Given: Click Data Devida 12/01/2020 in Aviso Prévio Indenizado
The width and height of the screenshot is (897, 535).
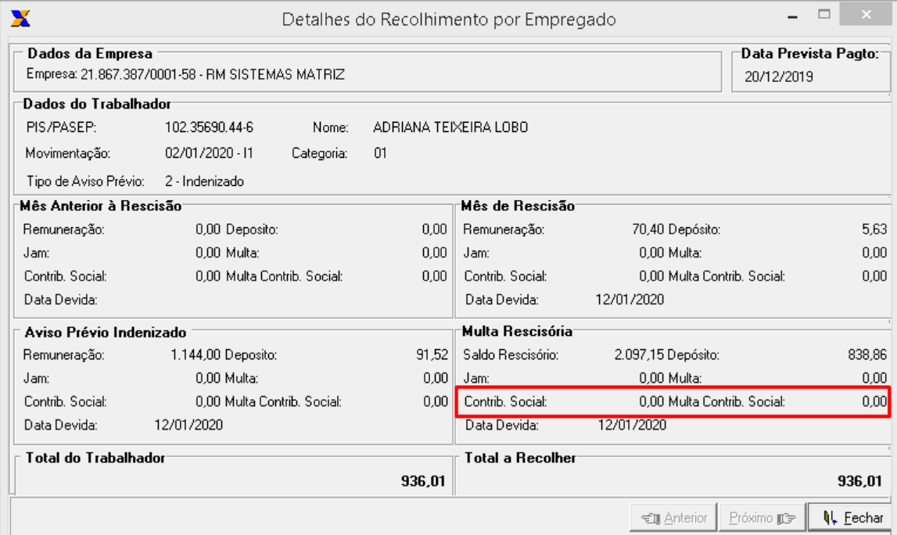Looking at the screenshot, I should click(x=188, y=425).
